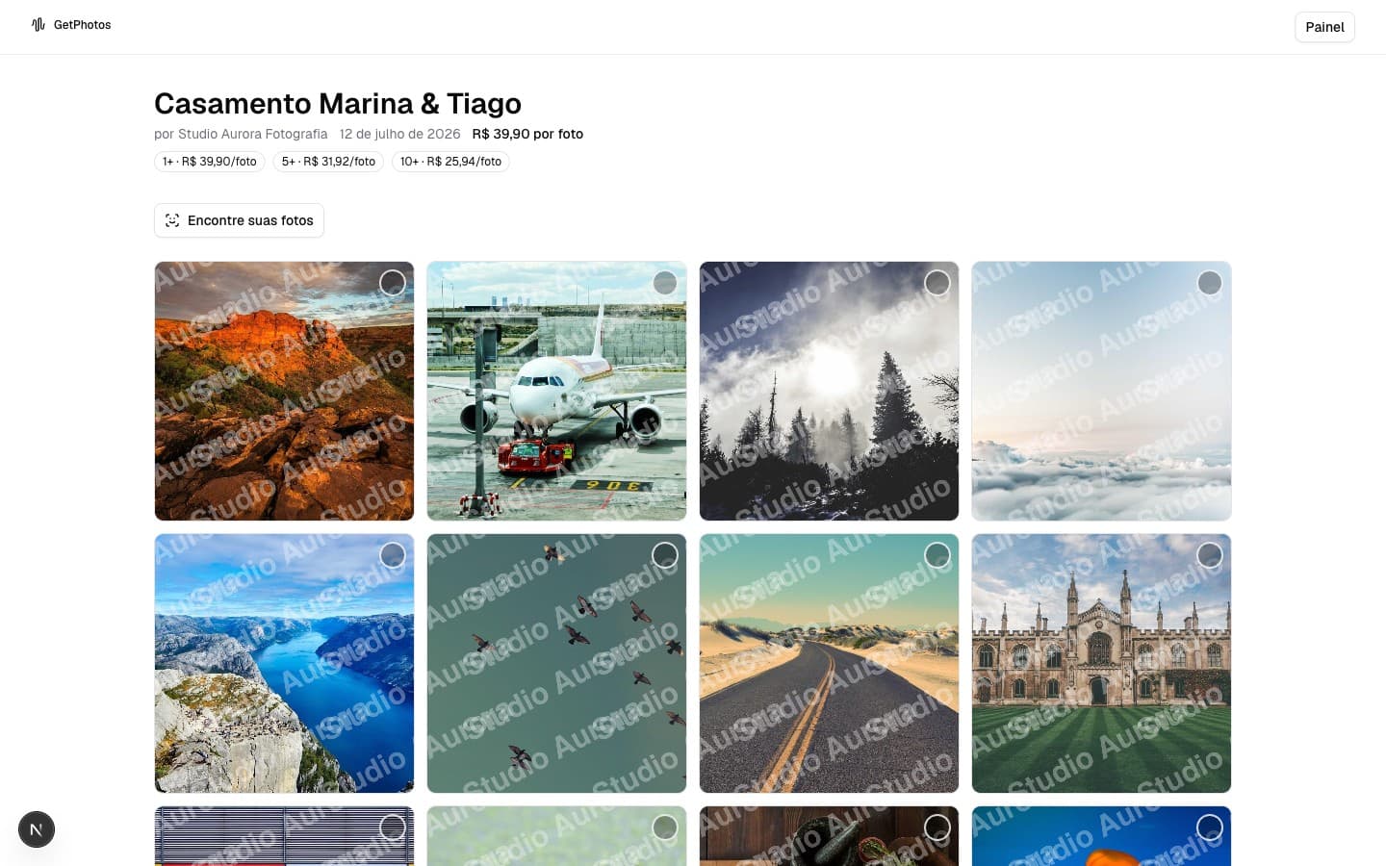Image resolution: width=1386 pixels, height=866 pixels.
Task: Open the foggy pine forest photo
Action: coord(829,392)
